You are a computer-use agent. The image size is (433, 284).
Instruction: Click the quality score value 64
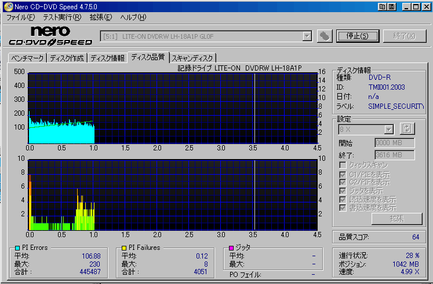tap(416, 237)
